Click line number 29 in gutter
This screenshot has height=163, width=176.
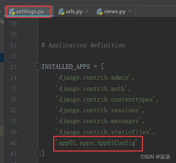click(x=13, y=23)
